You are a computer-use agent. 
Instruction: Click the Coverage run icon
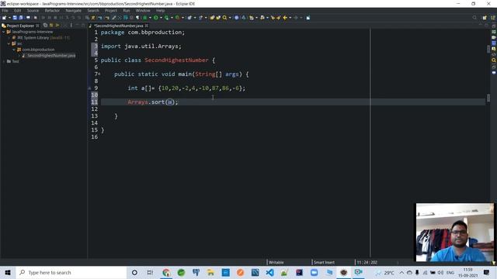tap(166, 18)
